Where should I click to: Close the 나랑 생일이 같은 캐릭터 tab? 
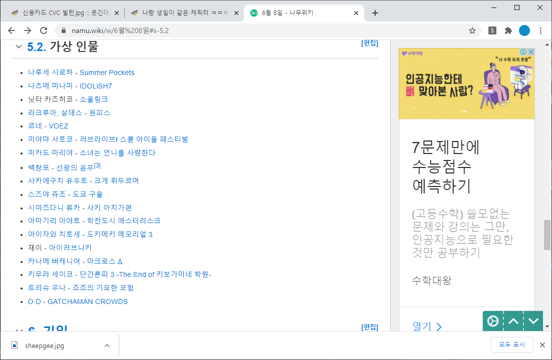[x=236, y=13]
